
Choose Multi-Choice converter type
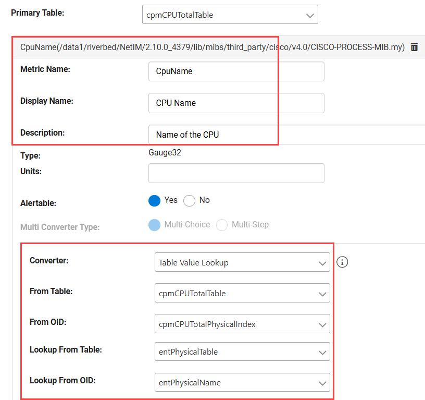(x=155, y=225)
